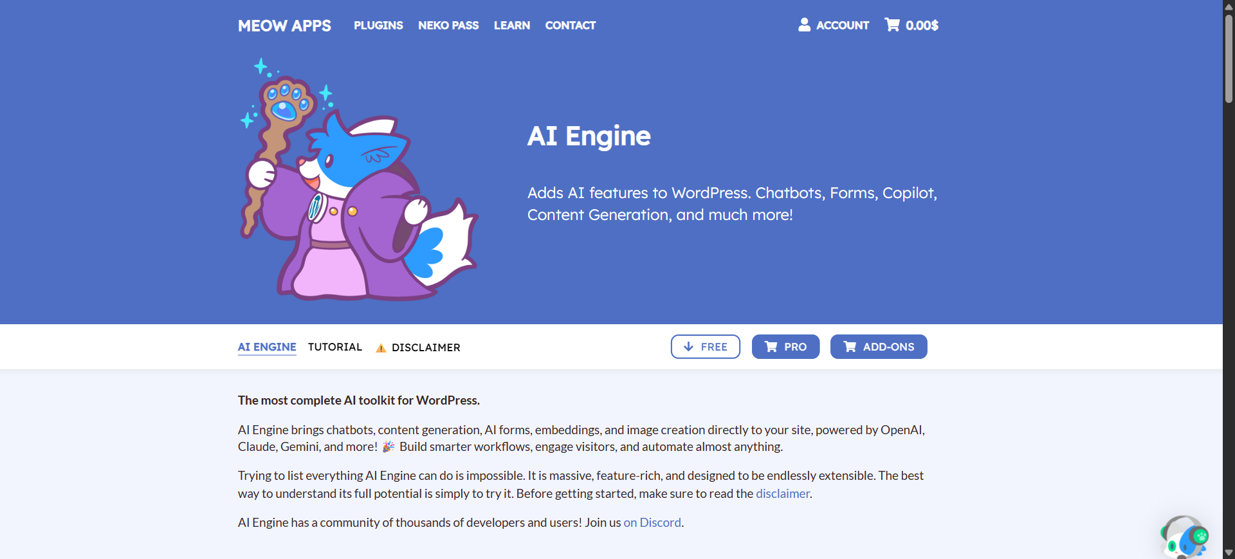Click the ADD-ONS button
Viewport: 1235px width, 559px height.
(x=879, y=347)
